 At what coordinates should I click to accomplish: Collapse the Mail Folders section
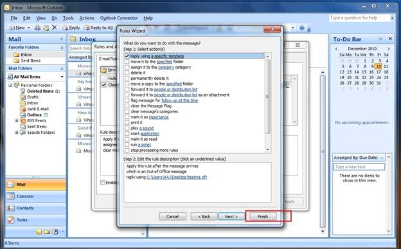62,69
